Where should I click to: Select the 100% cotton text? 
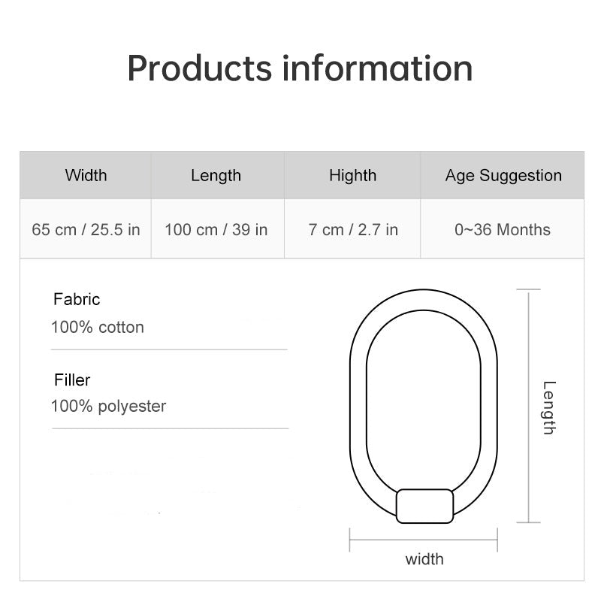[x=98, y=327]
